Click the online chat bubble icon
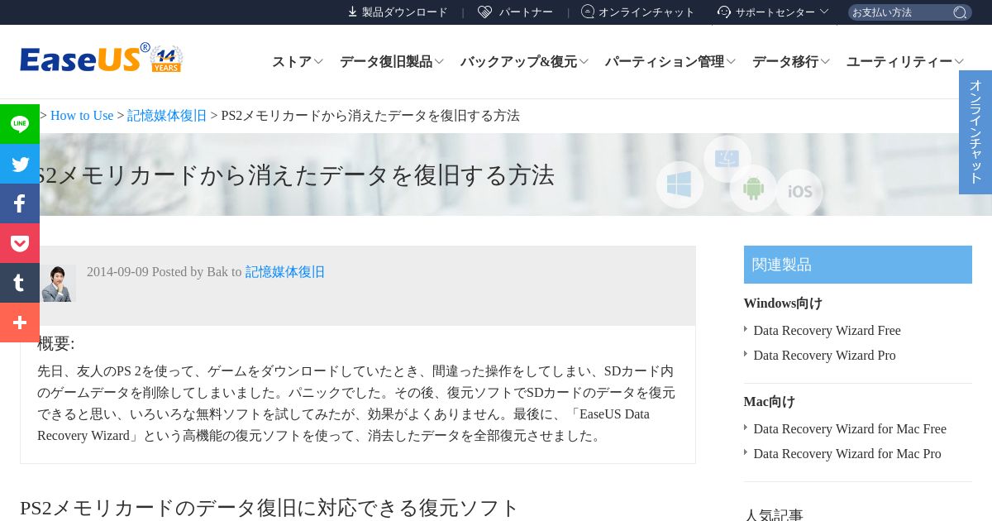The image size is (992, 521). click(x=588, y=12)
